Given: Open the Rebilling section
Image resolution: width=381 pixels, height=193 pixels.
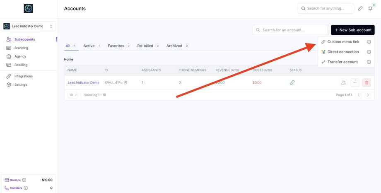Looking at the screenshot, I should (x=21, y=65).
